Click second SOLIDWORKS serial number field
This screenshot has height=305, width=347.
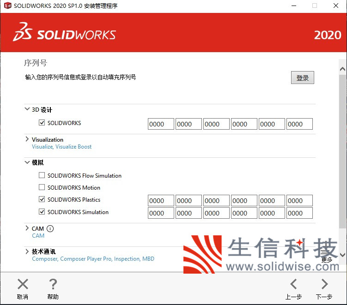click(x=189, y=124)
